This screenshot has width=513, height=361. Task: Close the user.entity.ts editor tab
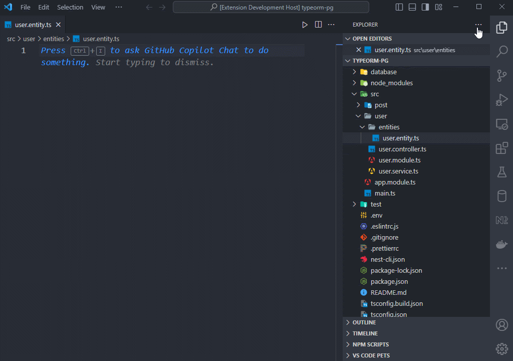pyautogui.click(x=58, y=25)
